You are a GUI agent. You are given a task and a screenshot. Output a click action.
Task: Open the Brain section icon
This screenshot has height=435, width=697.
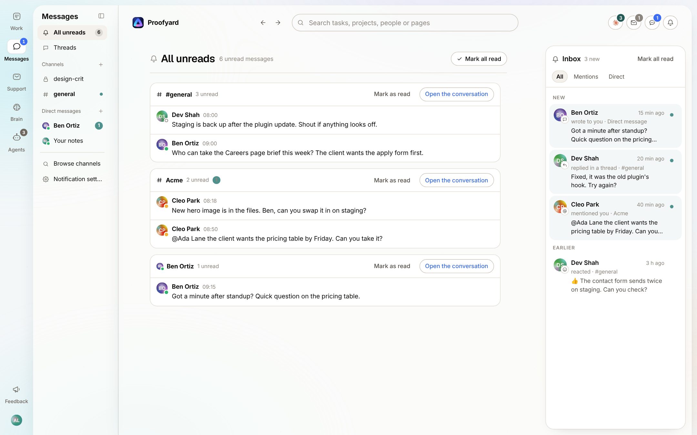(x=16, y=107)
